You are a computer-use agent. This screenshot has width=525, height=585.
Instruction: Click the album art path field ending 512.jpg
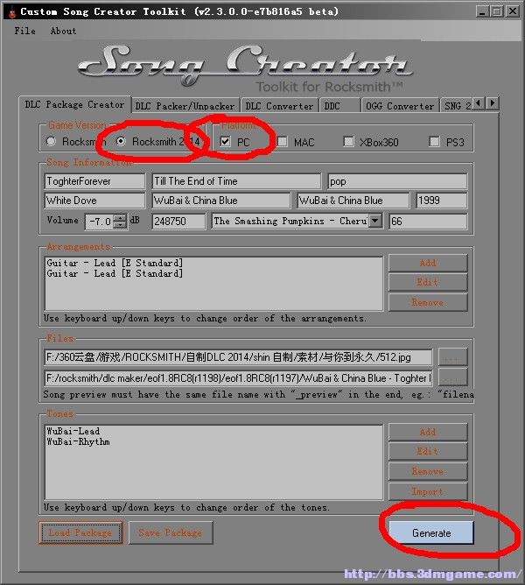point(238,357)
